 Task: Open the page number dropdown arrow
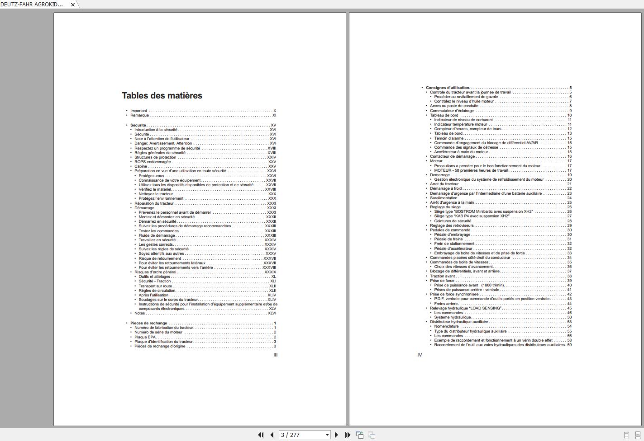tap(327, 435)
